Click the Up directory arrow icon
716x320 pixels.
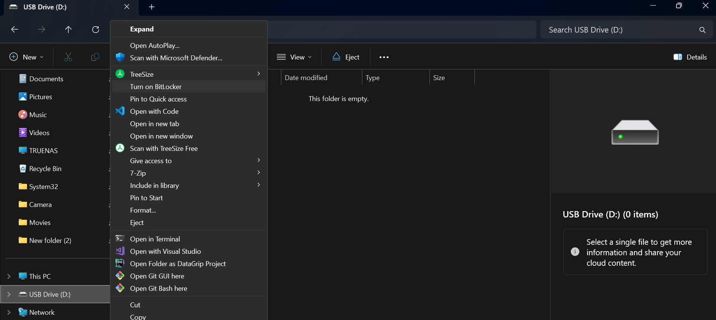coord(68,29)
